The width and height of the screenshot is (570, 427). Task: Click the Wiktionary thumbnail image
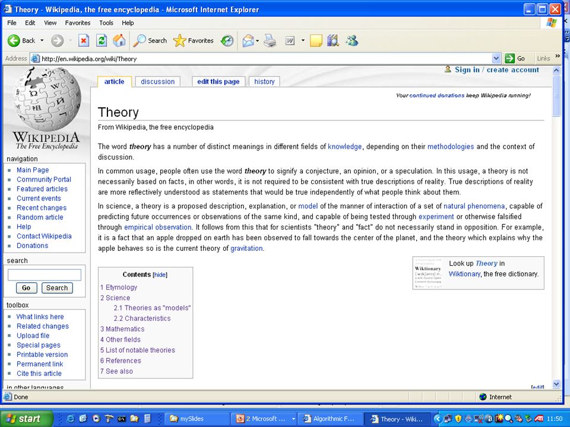(428, 273)
